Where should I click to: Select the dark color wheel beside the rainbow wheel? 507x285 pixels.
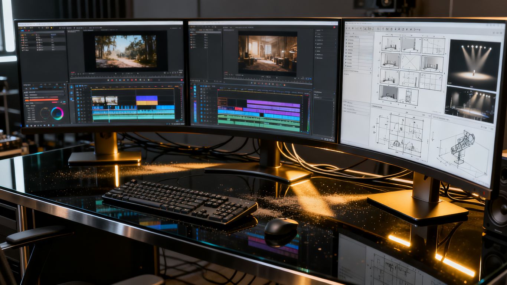click(x=45, y=113)
